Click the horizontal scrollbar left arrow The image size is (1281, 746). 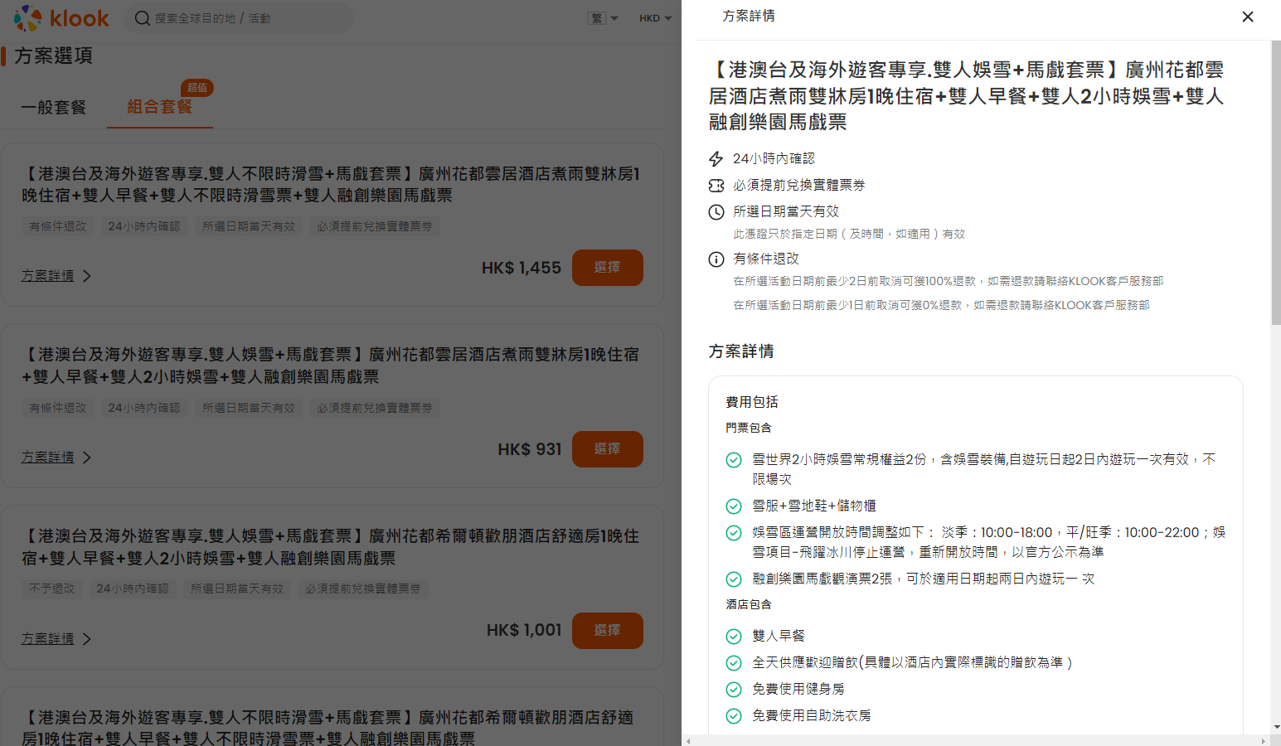tap(687, 740)
